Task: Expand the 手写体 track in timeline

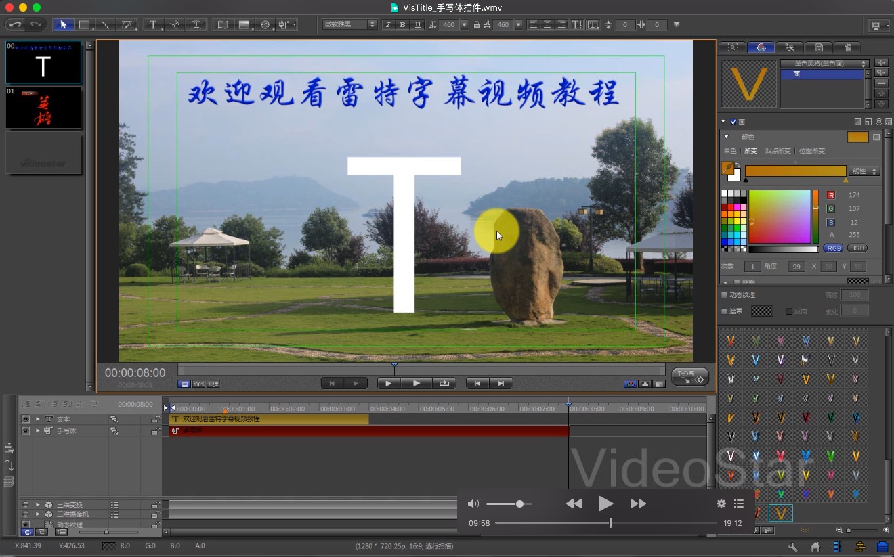Action: (x=37, y=430)
